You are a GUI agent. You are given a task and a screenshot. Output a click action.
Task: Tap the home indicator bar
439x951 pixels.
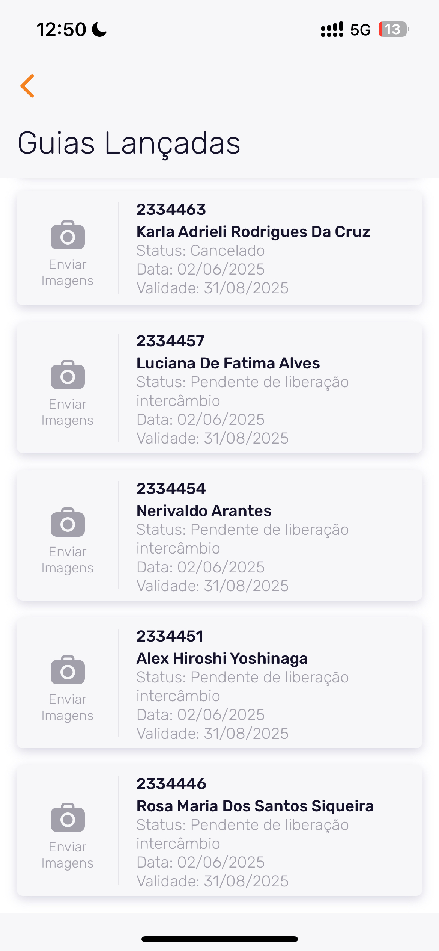click(219, 939)
